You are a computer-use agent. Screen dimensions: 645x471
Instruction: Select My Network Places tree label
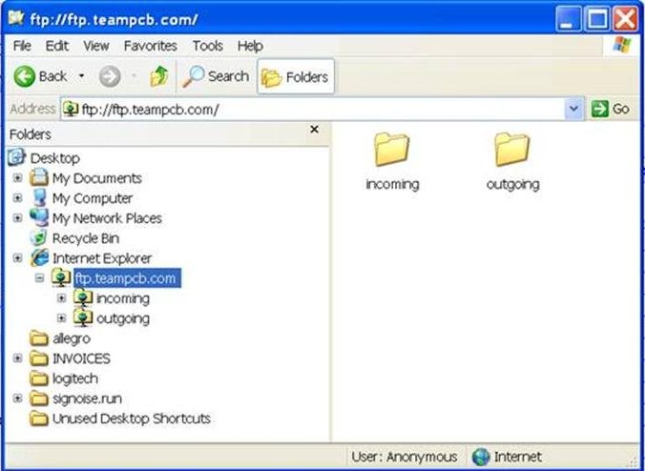[107, 218]
